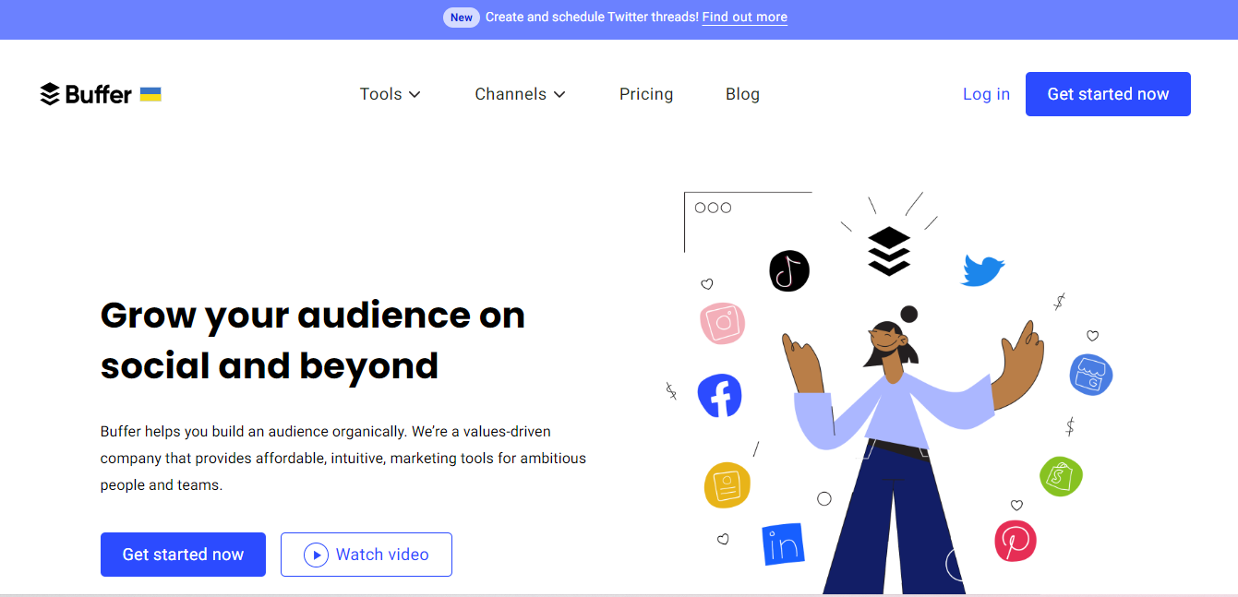Viewport: 1238px width, 597px height.
Task: Click banner text Create and schedule Twitter threads
Action: point(592,17)
